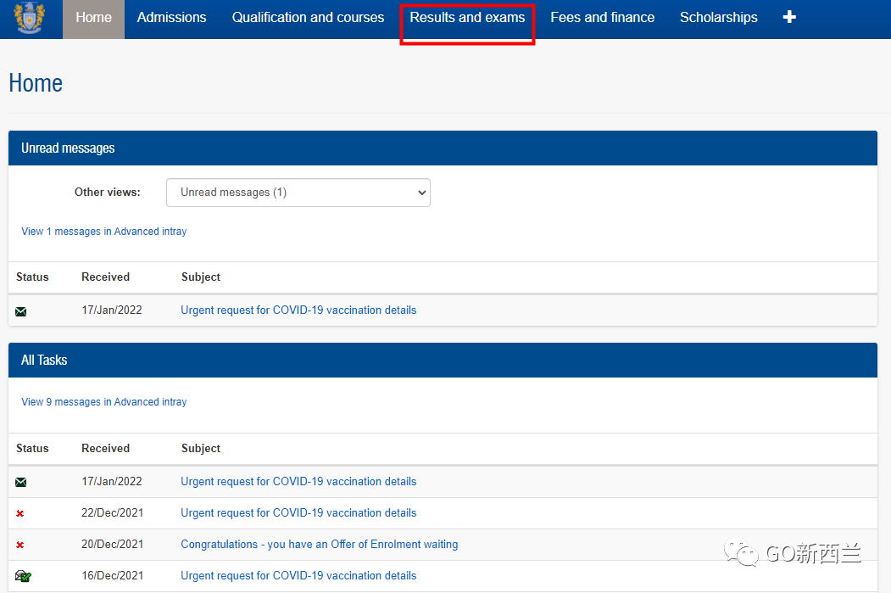The width and height of the screenshot is (891, 593).
Task: Open the Admissions menu
Action: tap(171, 18)
